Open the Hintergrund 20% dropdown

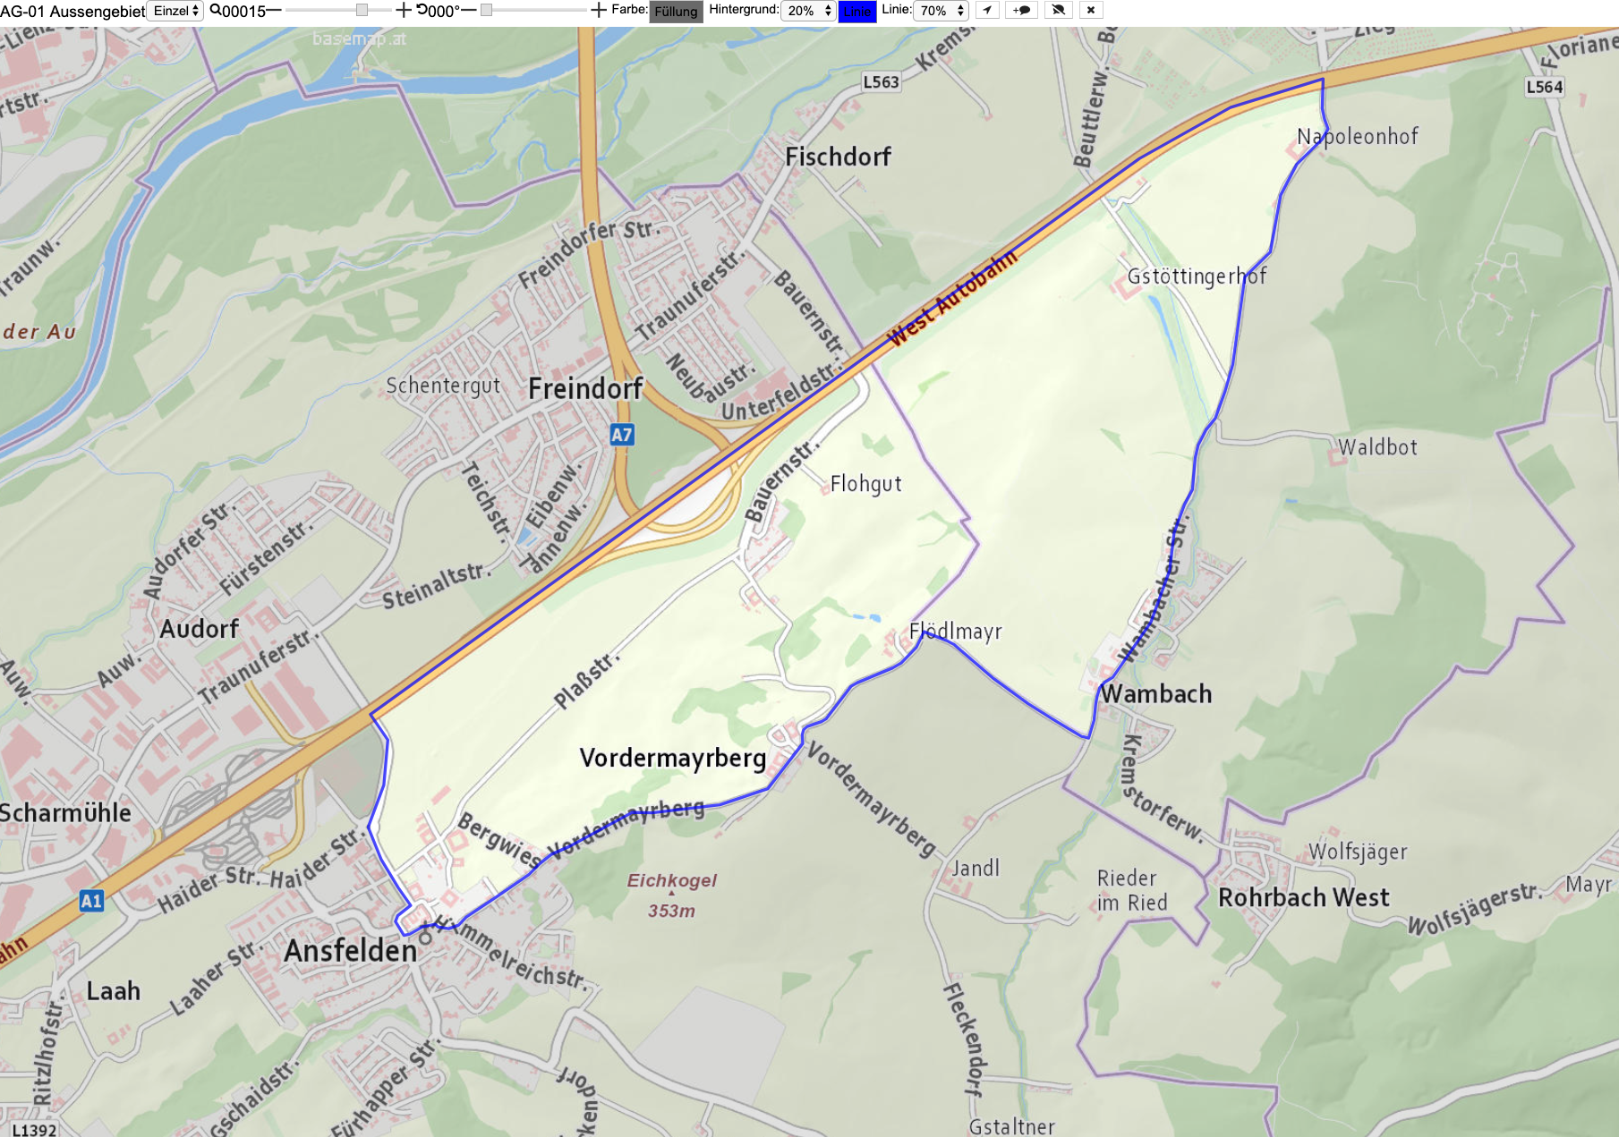coord(808,11)
